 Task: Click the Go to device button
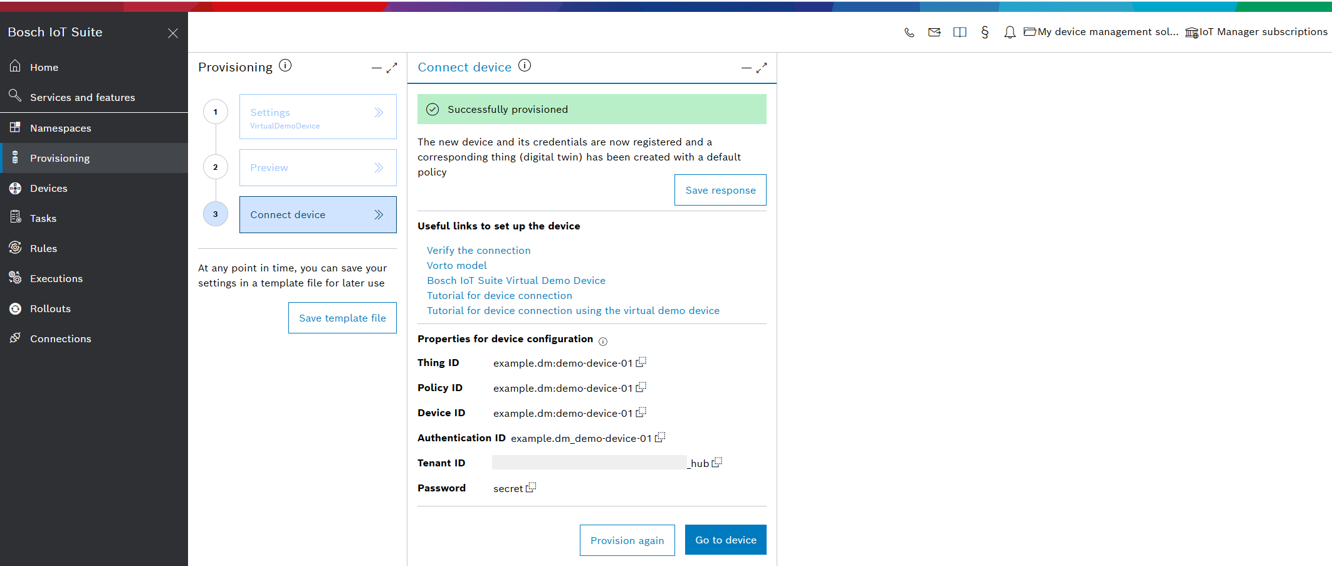coord(726,540)
